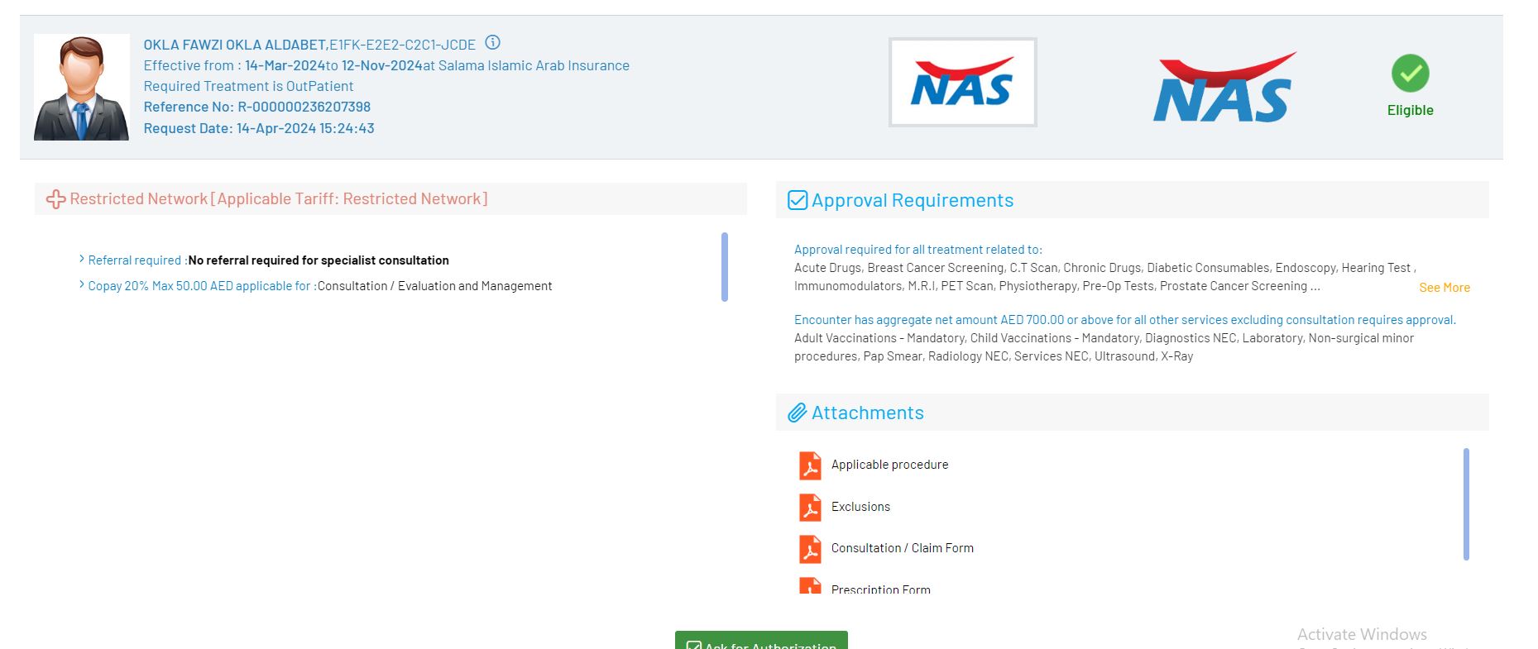Click No referral required for specialist consultation

[x=319, y=260]
